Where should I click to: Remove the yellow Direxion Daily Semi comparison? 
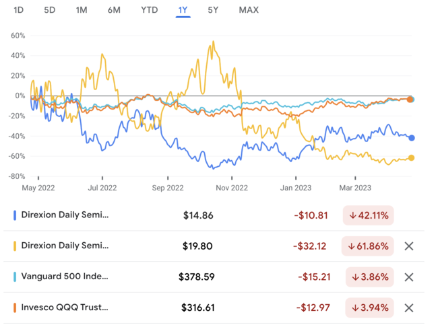(409, 246)
